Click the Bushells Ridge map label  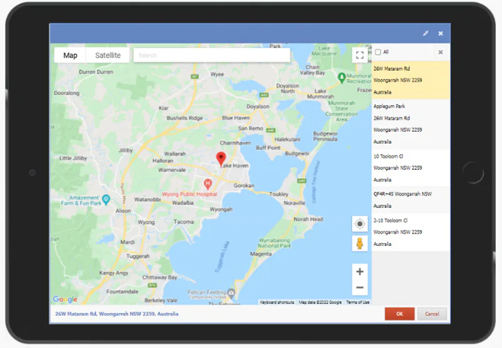(184, 118)
